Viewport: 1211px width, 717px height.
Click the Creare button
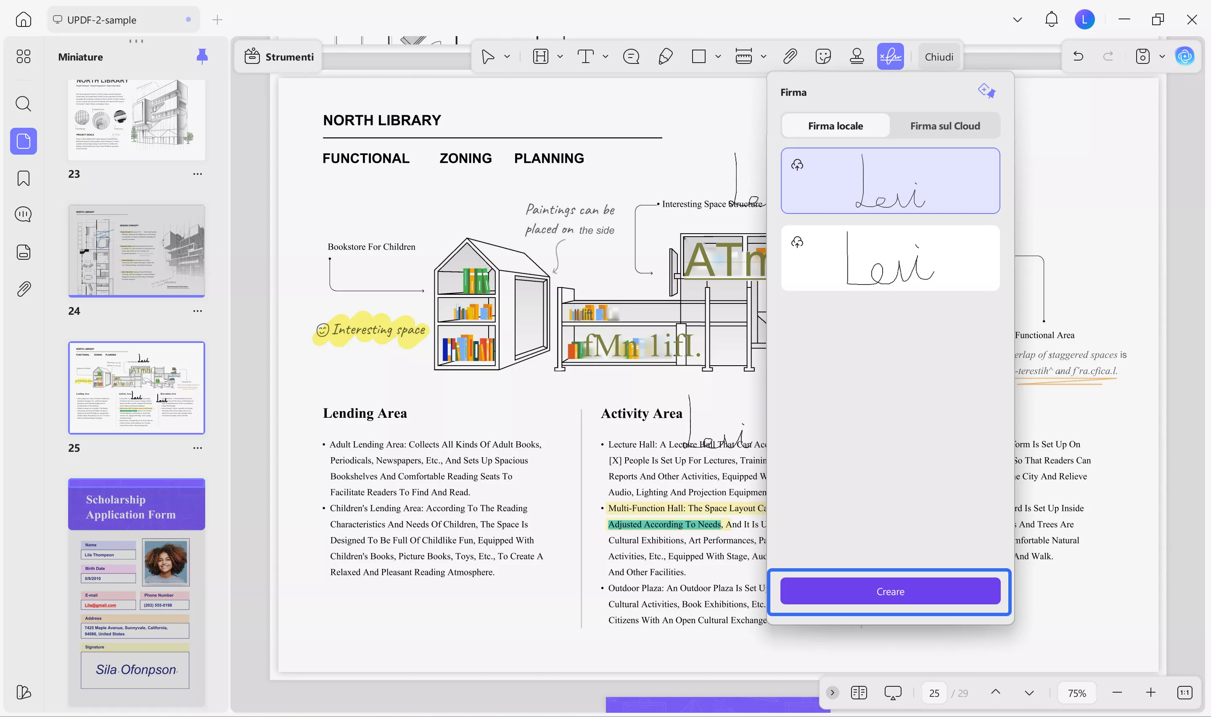click(890, 591)
